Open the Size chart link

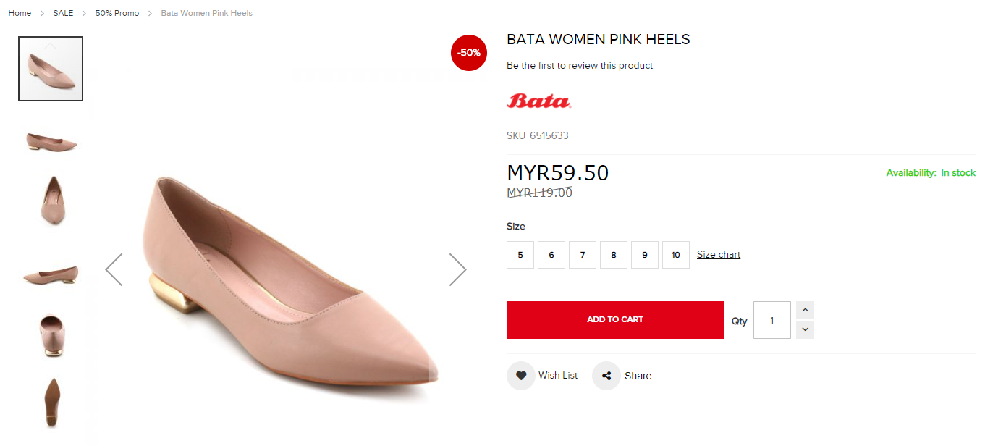[x=719, y=255]
